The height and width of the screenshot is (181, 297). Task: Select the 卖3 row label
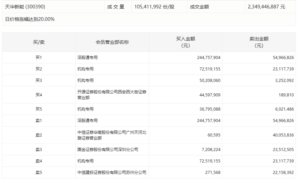pyautogui.click(x=39, y=150)
